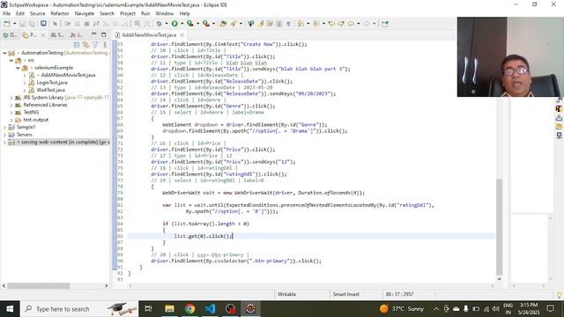The height and width of the screenshot is (317, 564).
Task: Open the Source menu
Action: [x=37, y=14]
